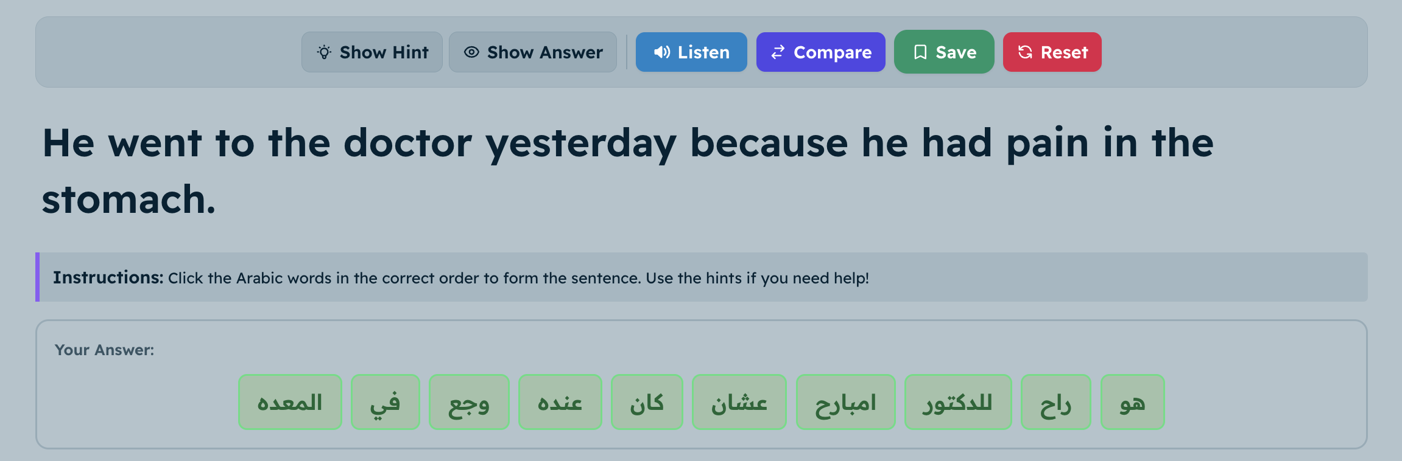Select the word tile وجع
Screen dimensions: 1402x461
click(469, 402)
